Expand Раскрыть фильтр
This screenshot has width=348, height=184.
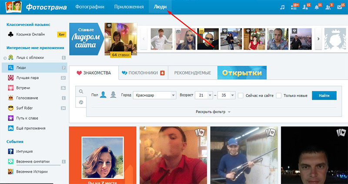213,112
